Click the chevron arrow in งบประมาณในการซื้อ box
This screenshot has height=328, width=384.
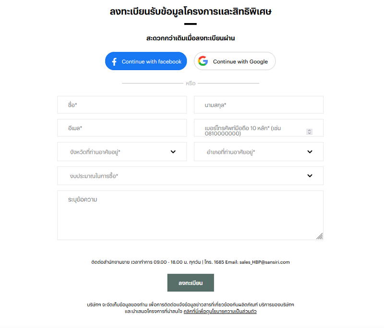click(x=310, y=176)
